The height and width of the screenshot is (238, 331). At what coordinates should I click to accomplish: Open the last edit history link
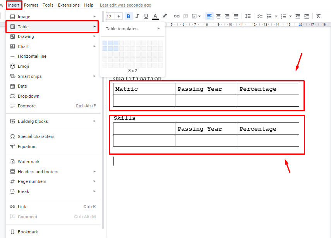click(x=125, y=5)
